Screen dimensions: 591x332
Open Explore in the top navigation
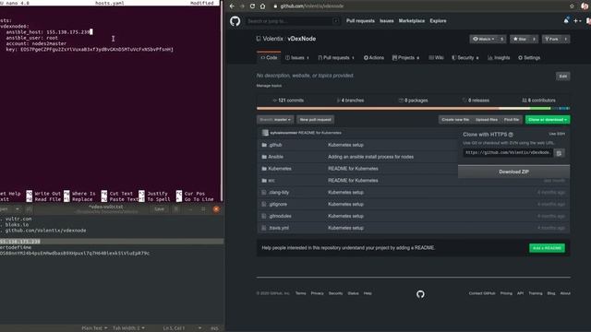pyautogui.click(x=438, y=20)
